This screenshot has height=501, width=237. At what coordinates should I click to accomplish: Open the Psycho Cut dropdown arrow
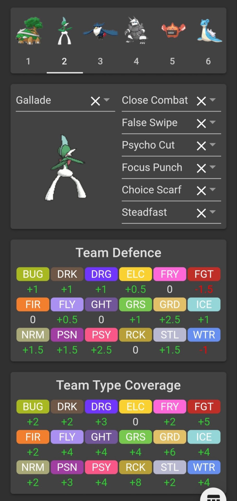[212, 145]
